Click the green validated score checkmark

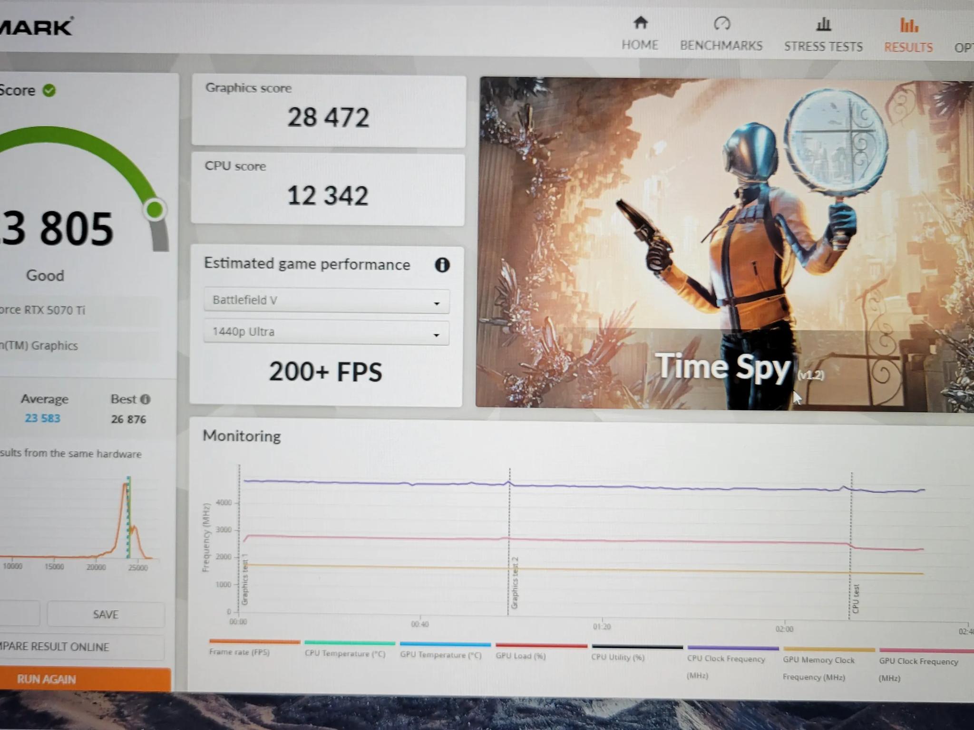49,90
